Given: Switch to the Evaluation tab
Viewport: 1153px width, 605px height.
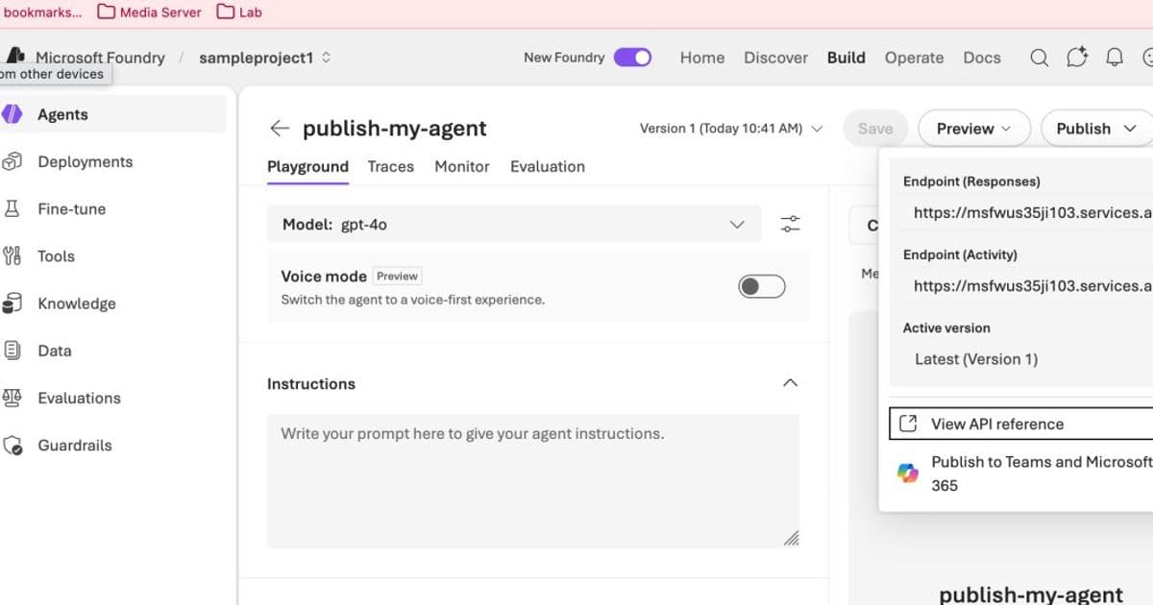Looking at the screenshot, I should click(x=548, y=166).
